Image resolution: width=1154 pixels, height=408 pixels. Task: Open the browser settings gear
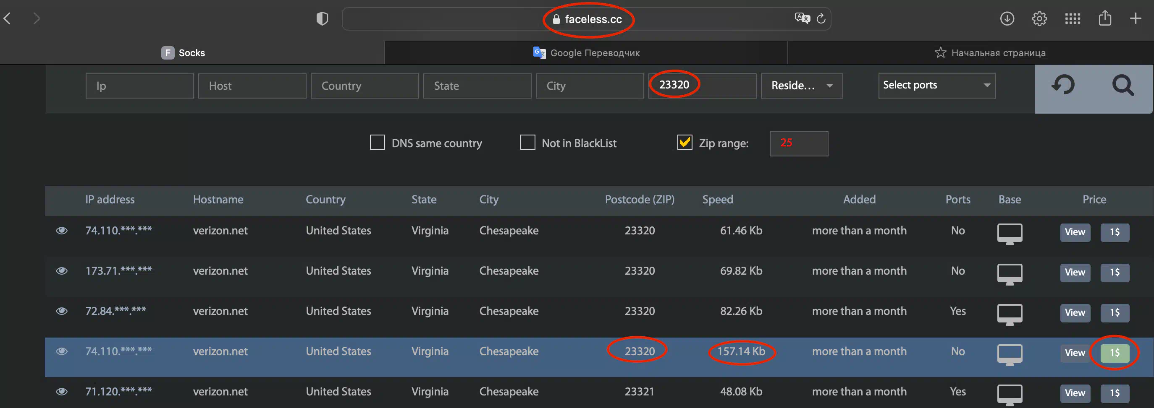point(1039,18)
